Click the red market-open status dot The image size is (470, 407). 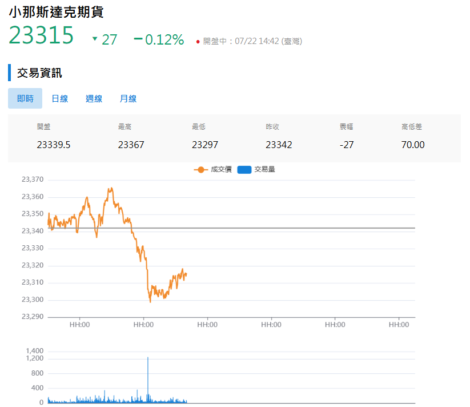198,42
